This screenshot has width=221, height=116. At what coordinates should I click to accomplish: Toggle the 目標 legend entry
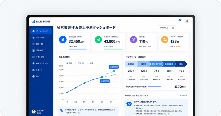[90, 63]
